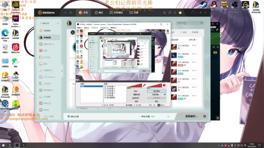
Task: Toggle the 文字来源 4 source checkbox
Action: (x=105, y=91)
